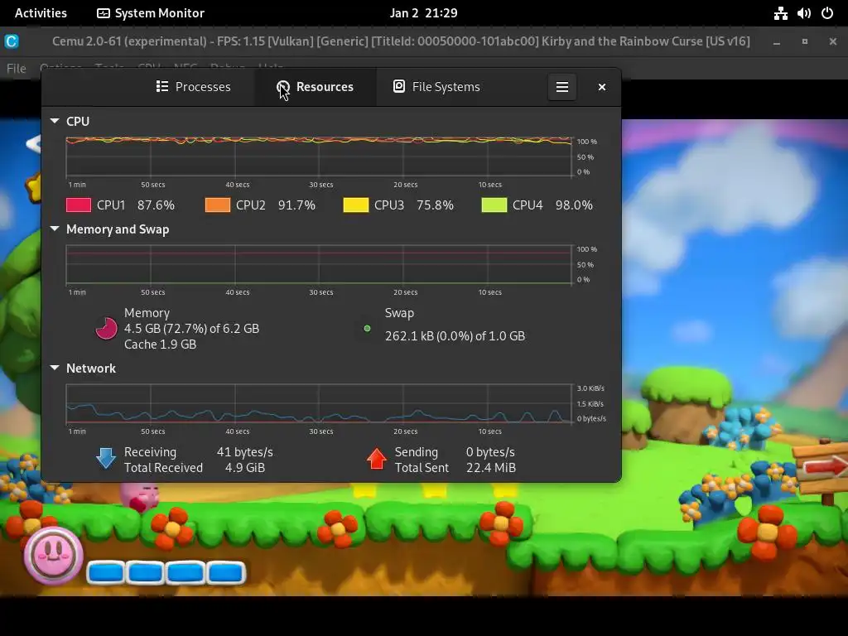Click the volume speaker icon in top bar
The image size is (848, 636).
803,13
